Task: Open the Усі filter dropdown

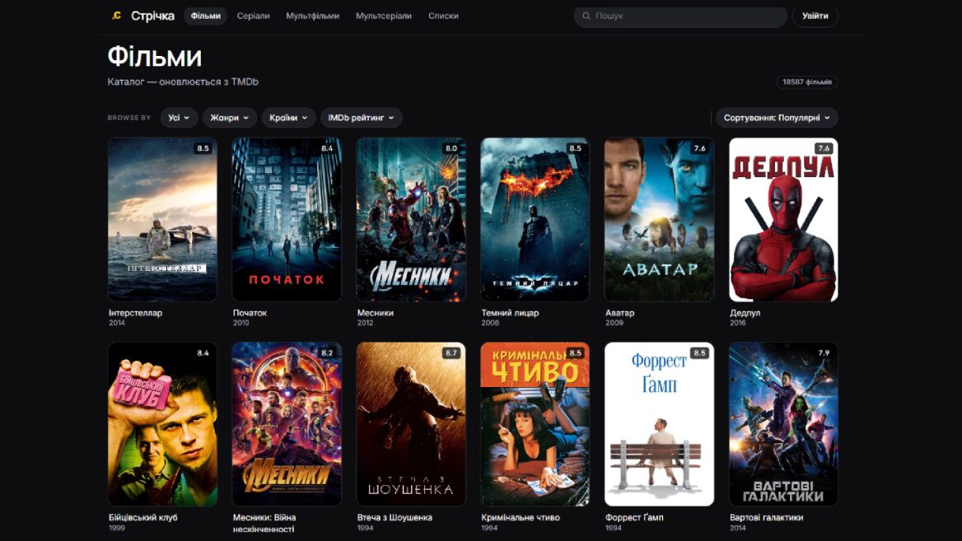Action: (180, 118)
